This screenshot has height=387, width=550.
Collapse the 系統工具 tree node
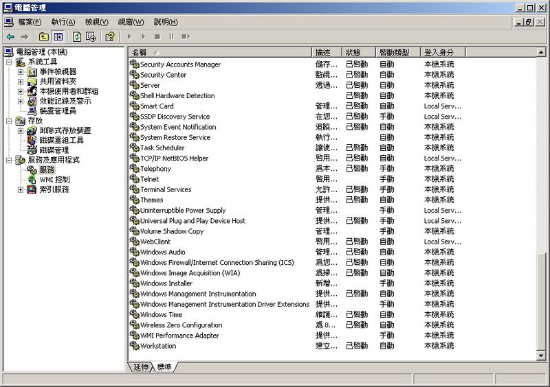point(9,62)
